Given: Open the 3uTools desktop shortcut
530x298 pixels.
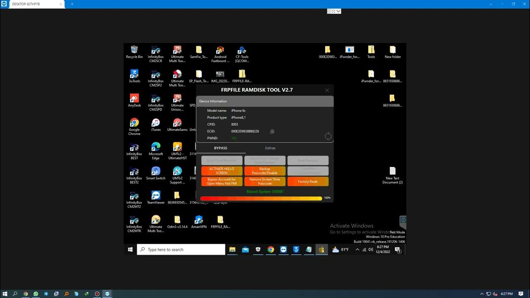Looking at the screenshot, I should [x=134, y=76].
